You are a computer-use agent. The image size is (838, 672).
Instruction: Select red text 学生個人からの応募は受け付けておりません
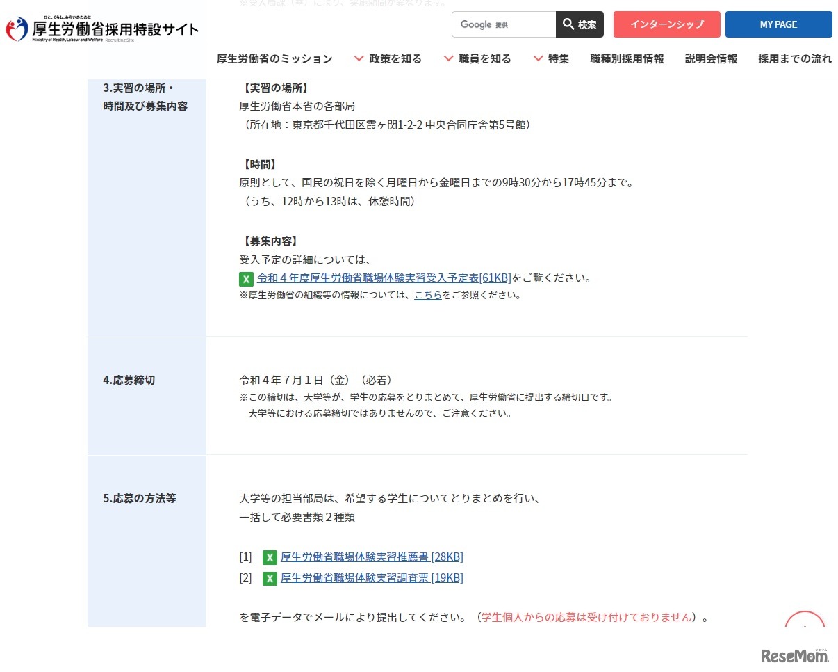[x=587, y=618]
